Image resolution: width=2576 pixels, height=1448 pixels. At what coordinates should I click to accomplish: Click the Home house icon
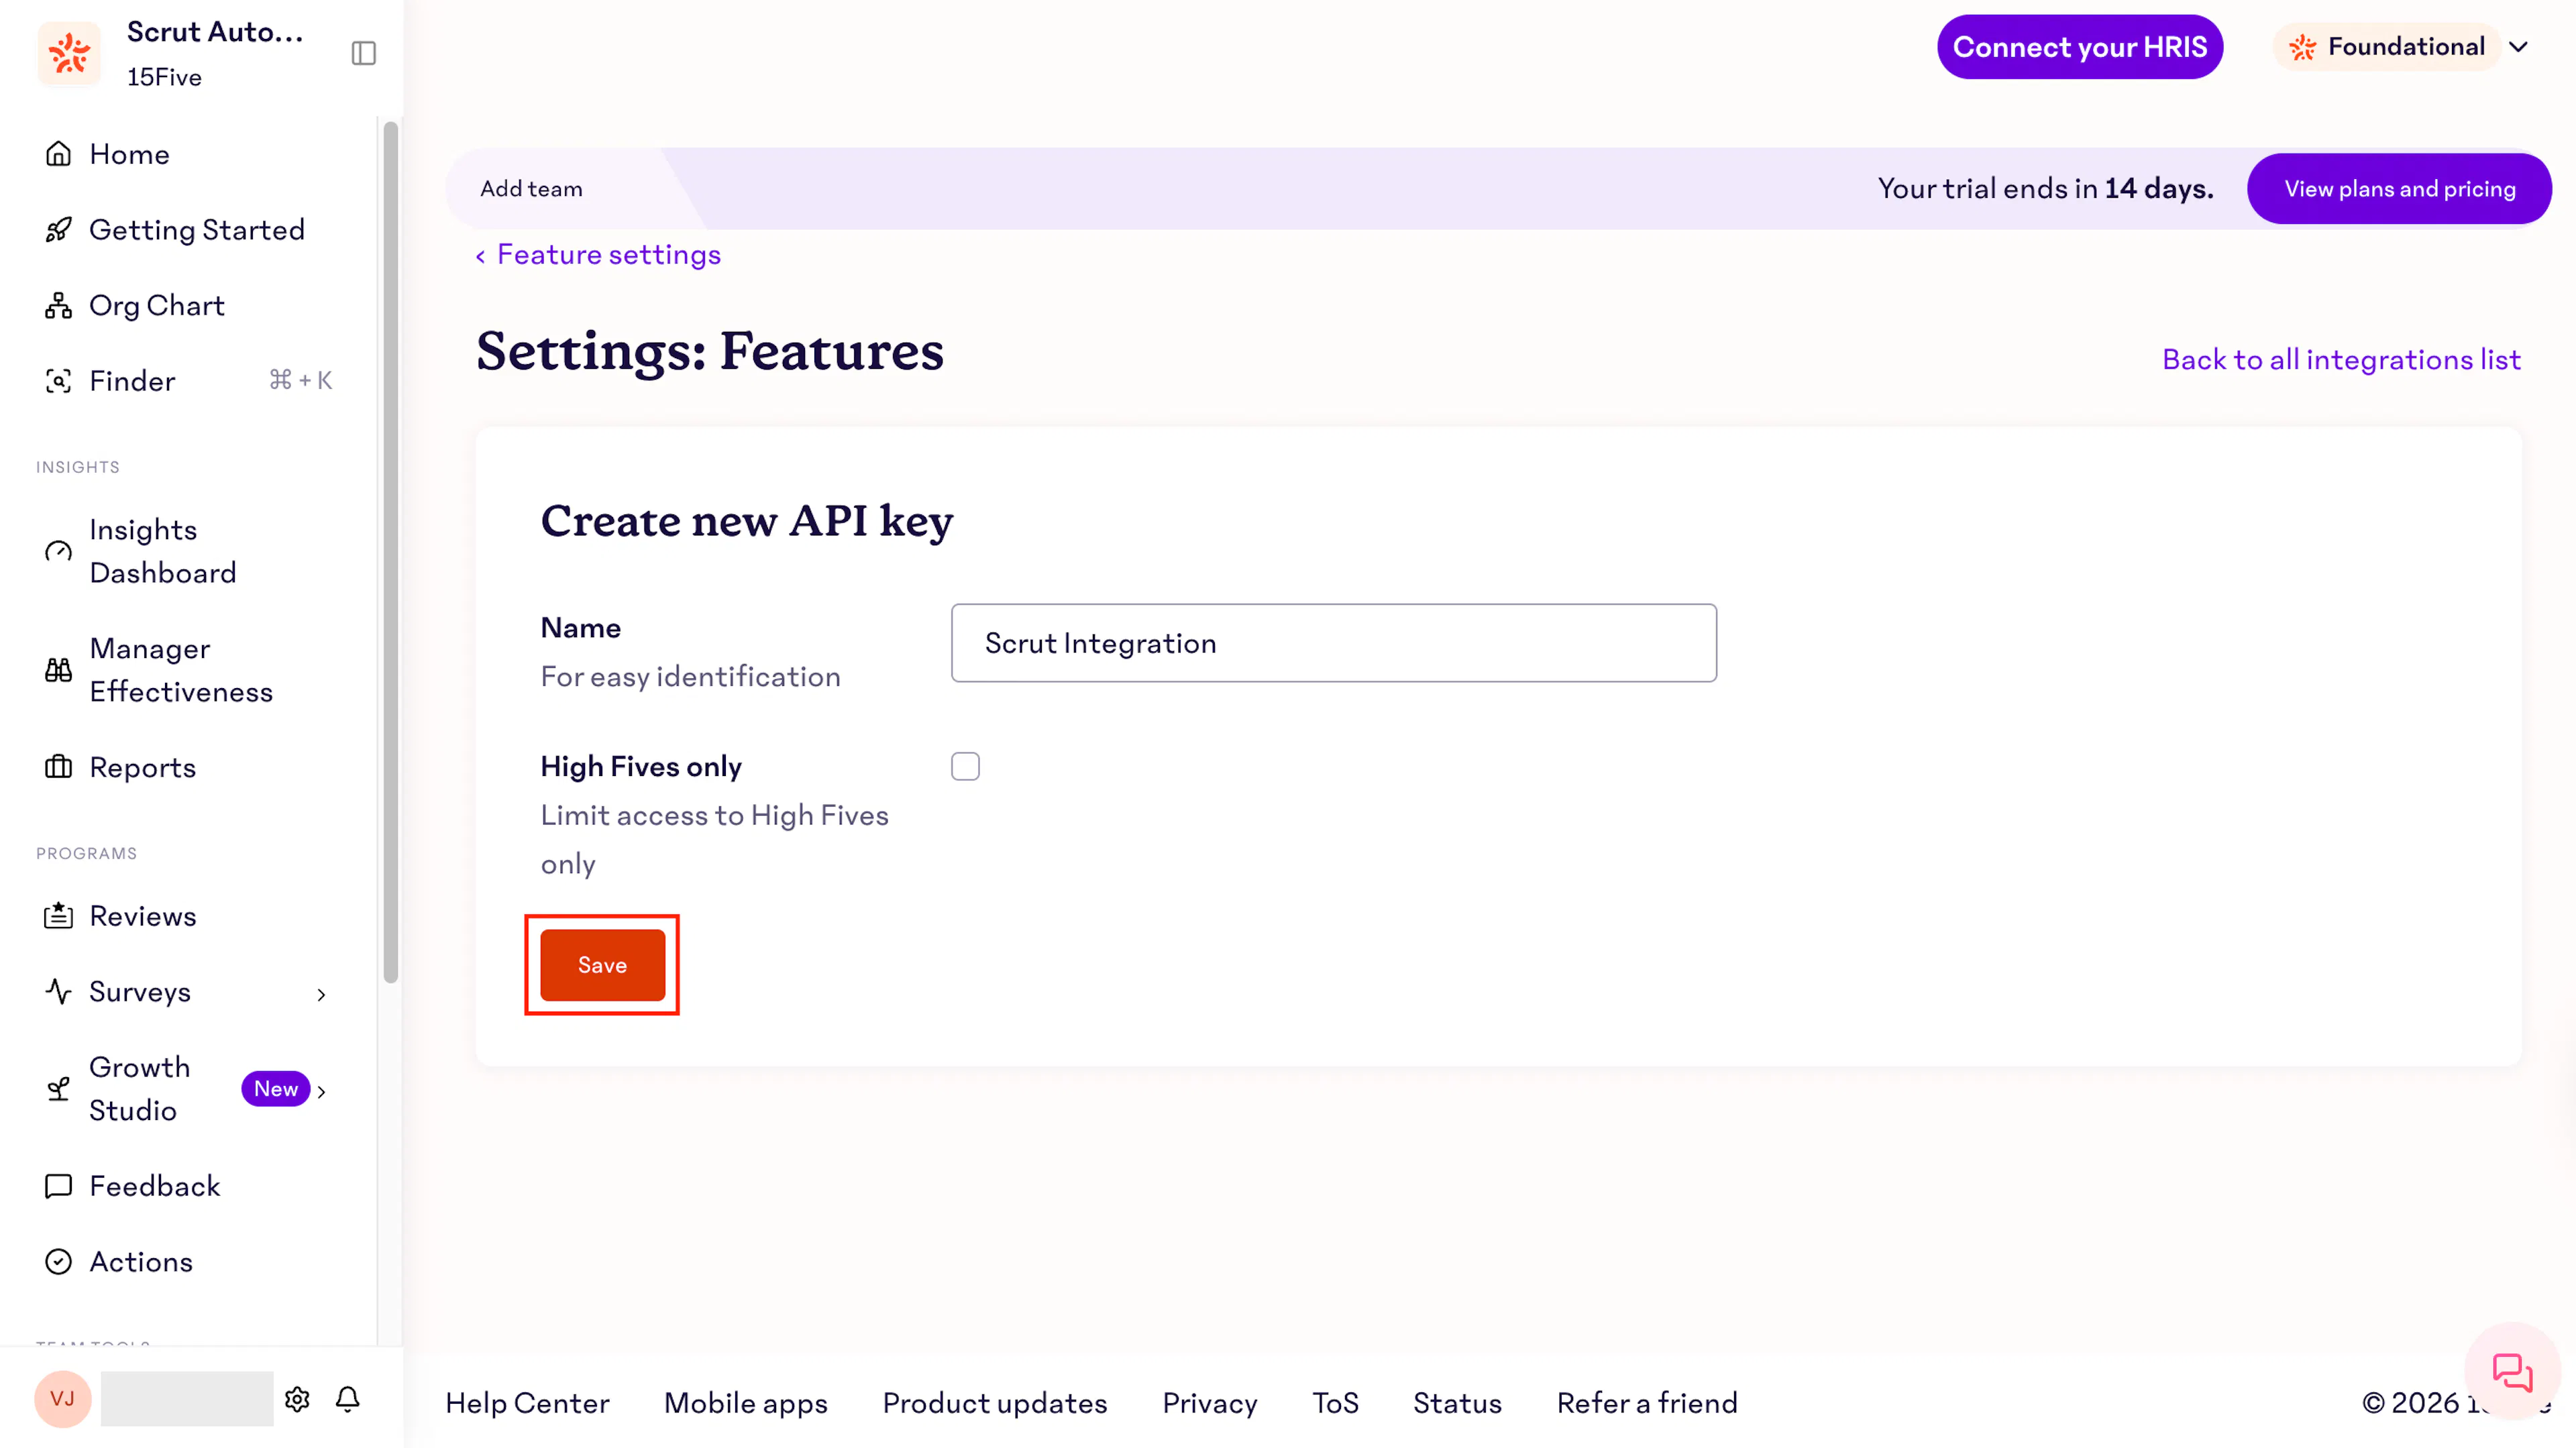tap(58, 154)
